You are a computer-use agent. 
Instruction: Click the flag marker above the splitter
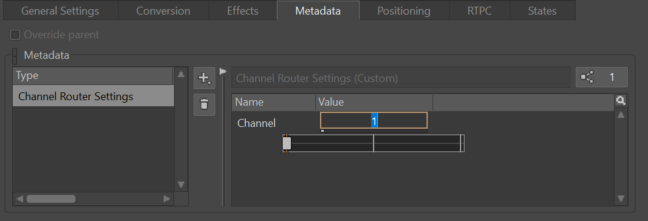tap(223, 72)
